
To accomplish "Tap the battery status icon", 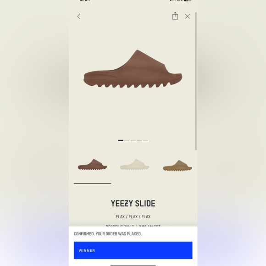I will click(188, 0).
